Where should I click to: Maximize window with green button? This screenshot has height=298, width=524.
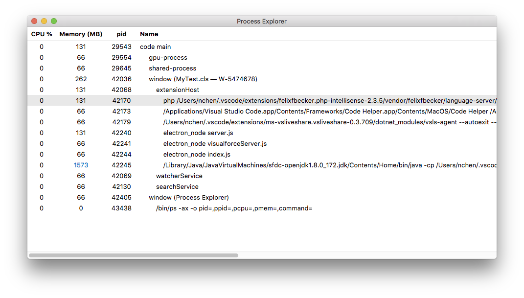54,21
